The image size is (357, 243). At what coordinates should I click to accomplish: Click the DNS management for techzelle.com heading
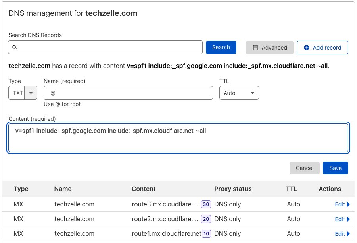point(73,13)
